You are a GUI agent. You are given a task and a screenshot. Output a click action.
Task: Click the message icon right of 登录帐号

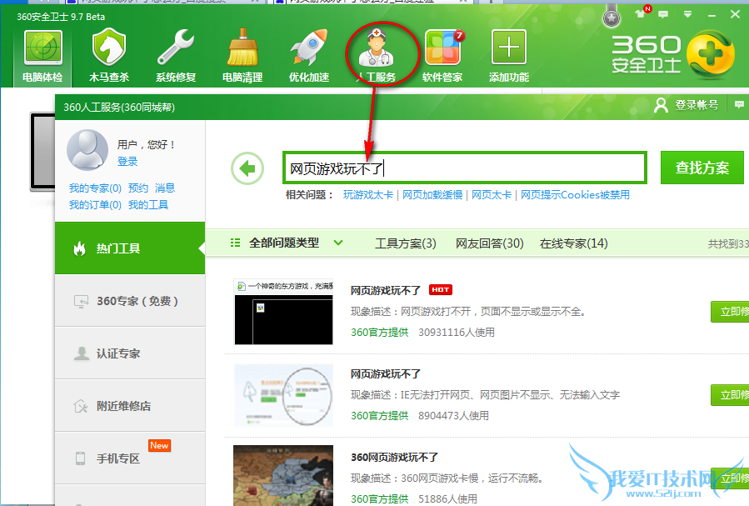pyautogui.click(x=739, y=105)
